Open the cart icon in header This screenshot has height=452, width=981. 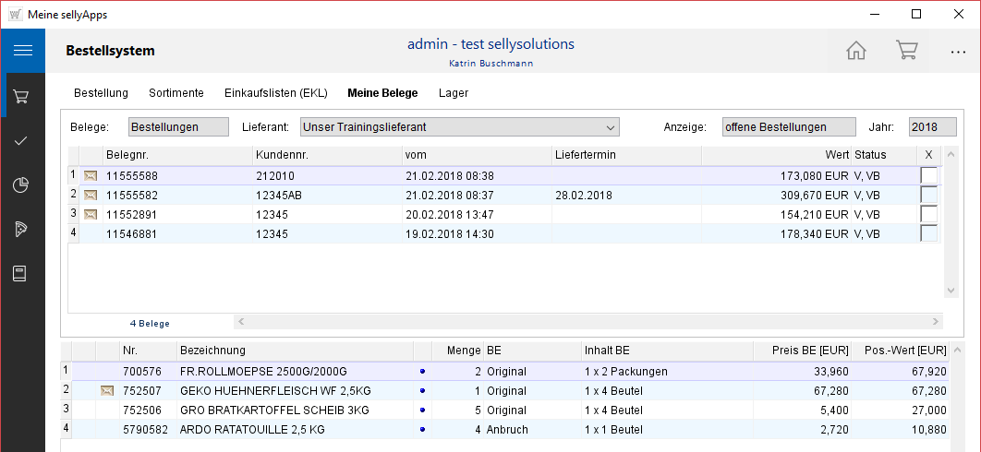click(906, 51)
